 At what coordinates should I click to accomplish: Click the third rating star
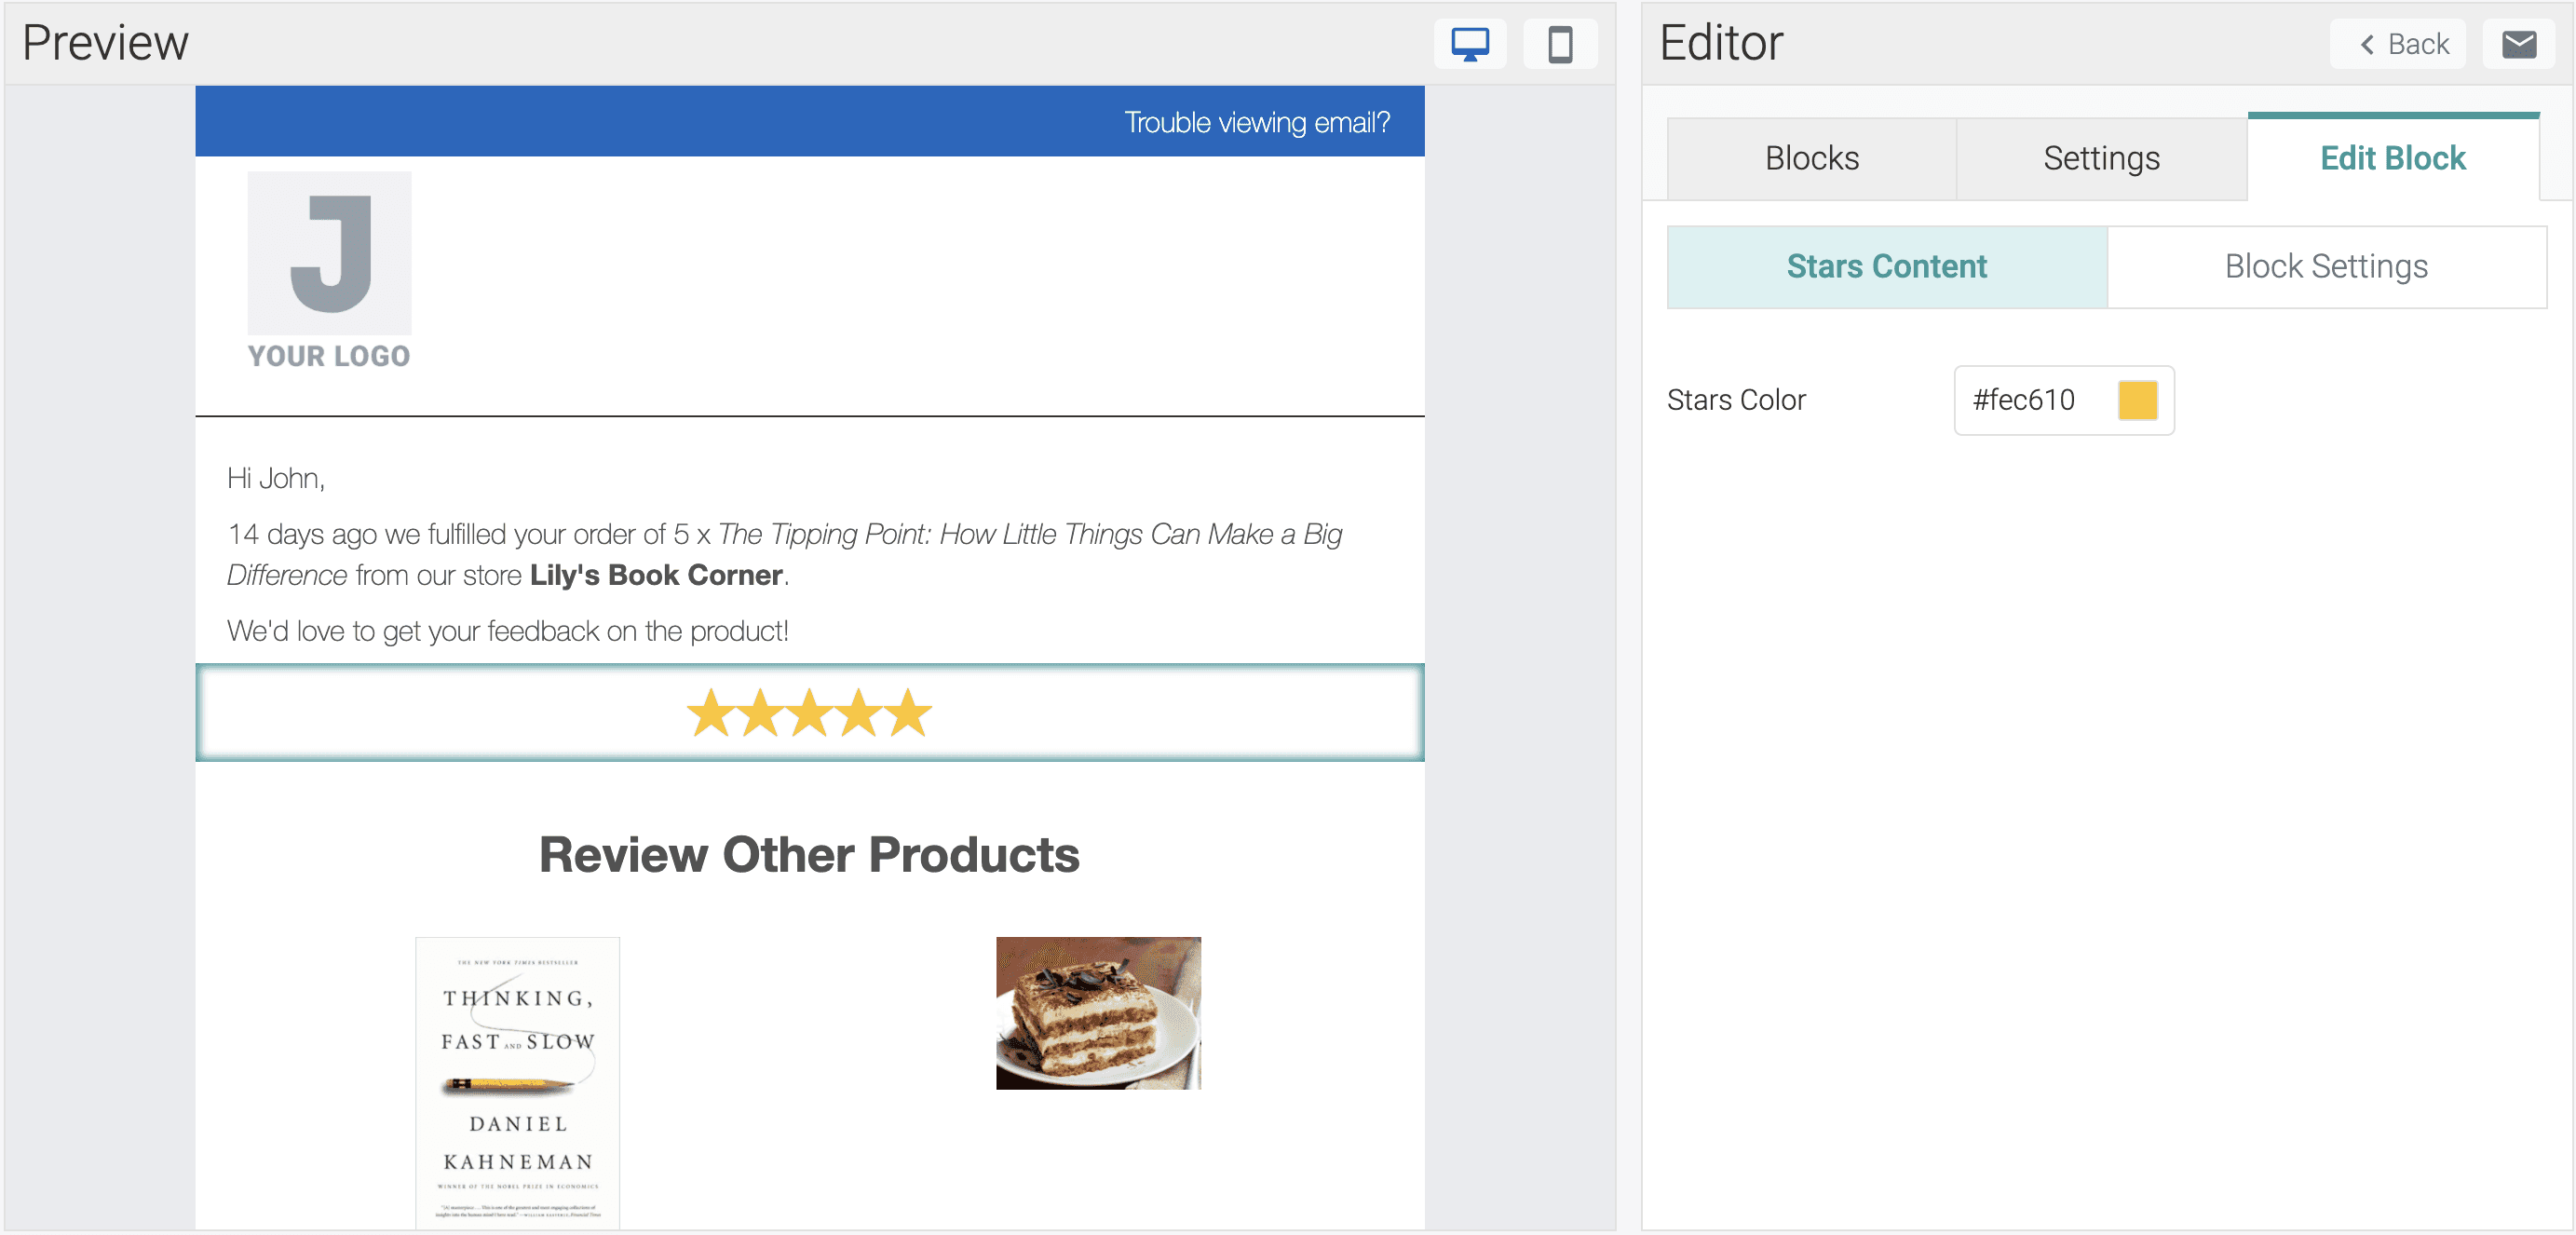coord(809,713)
